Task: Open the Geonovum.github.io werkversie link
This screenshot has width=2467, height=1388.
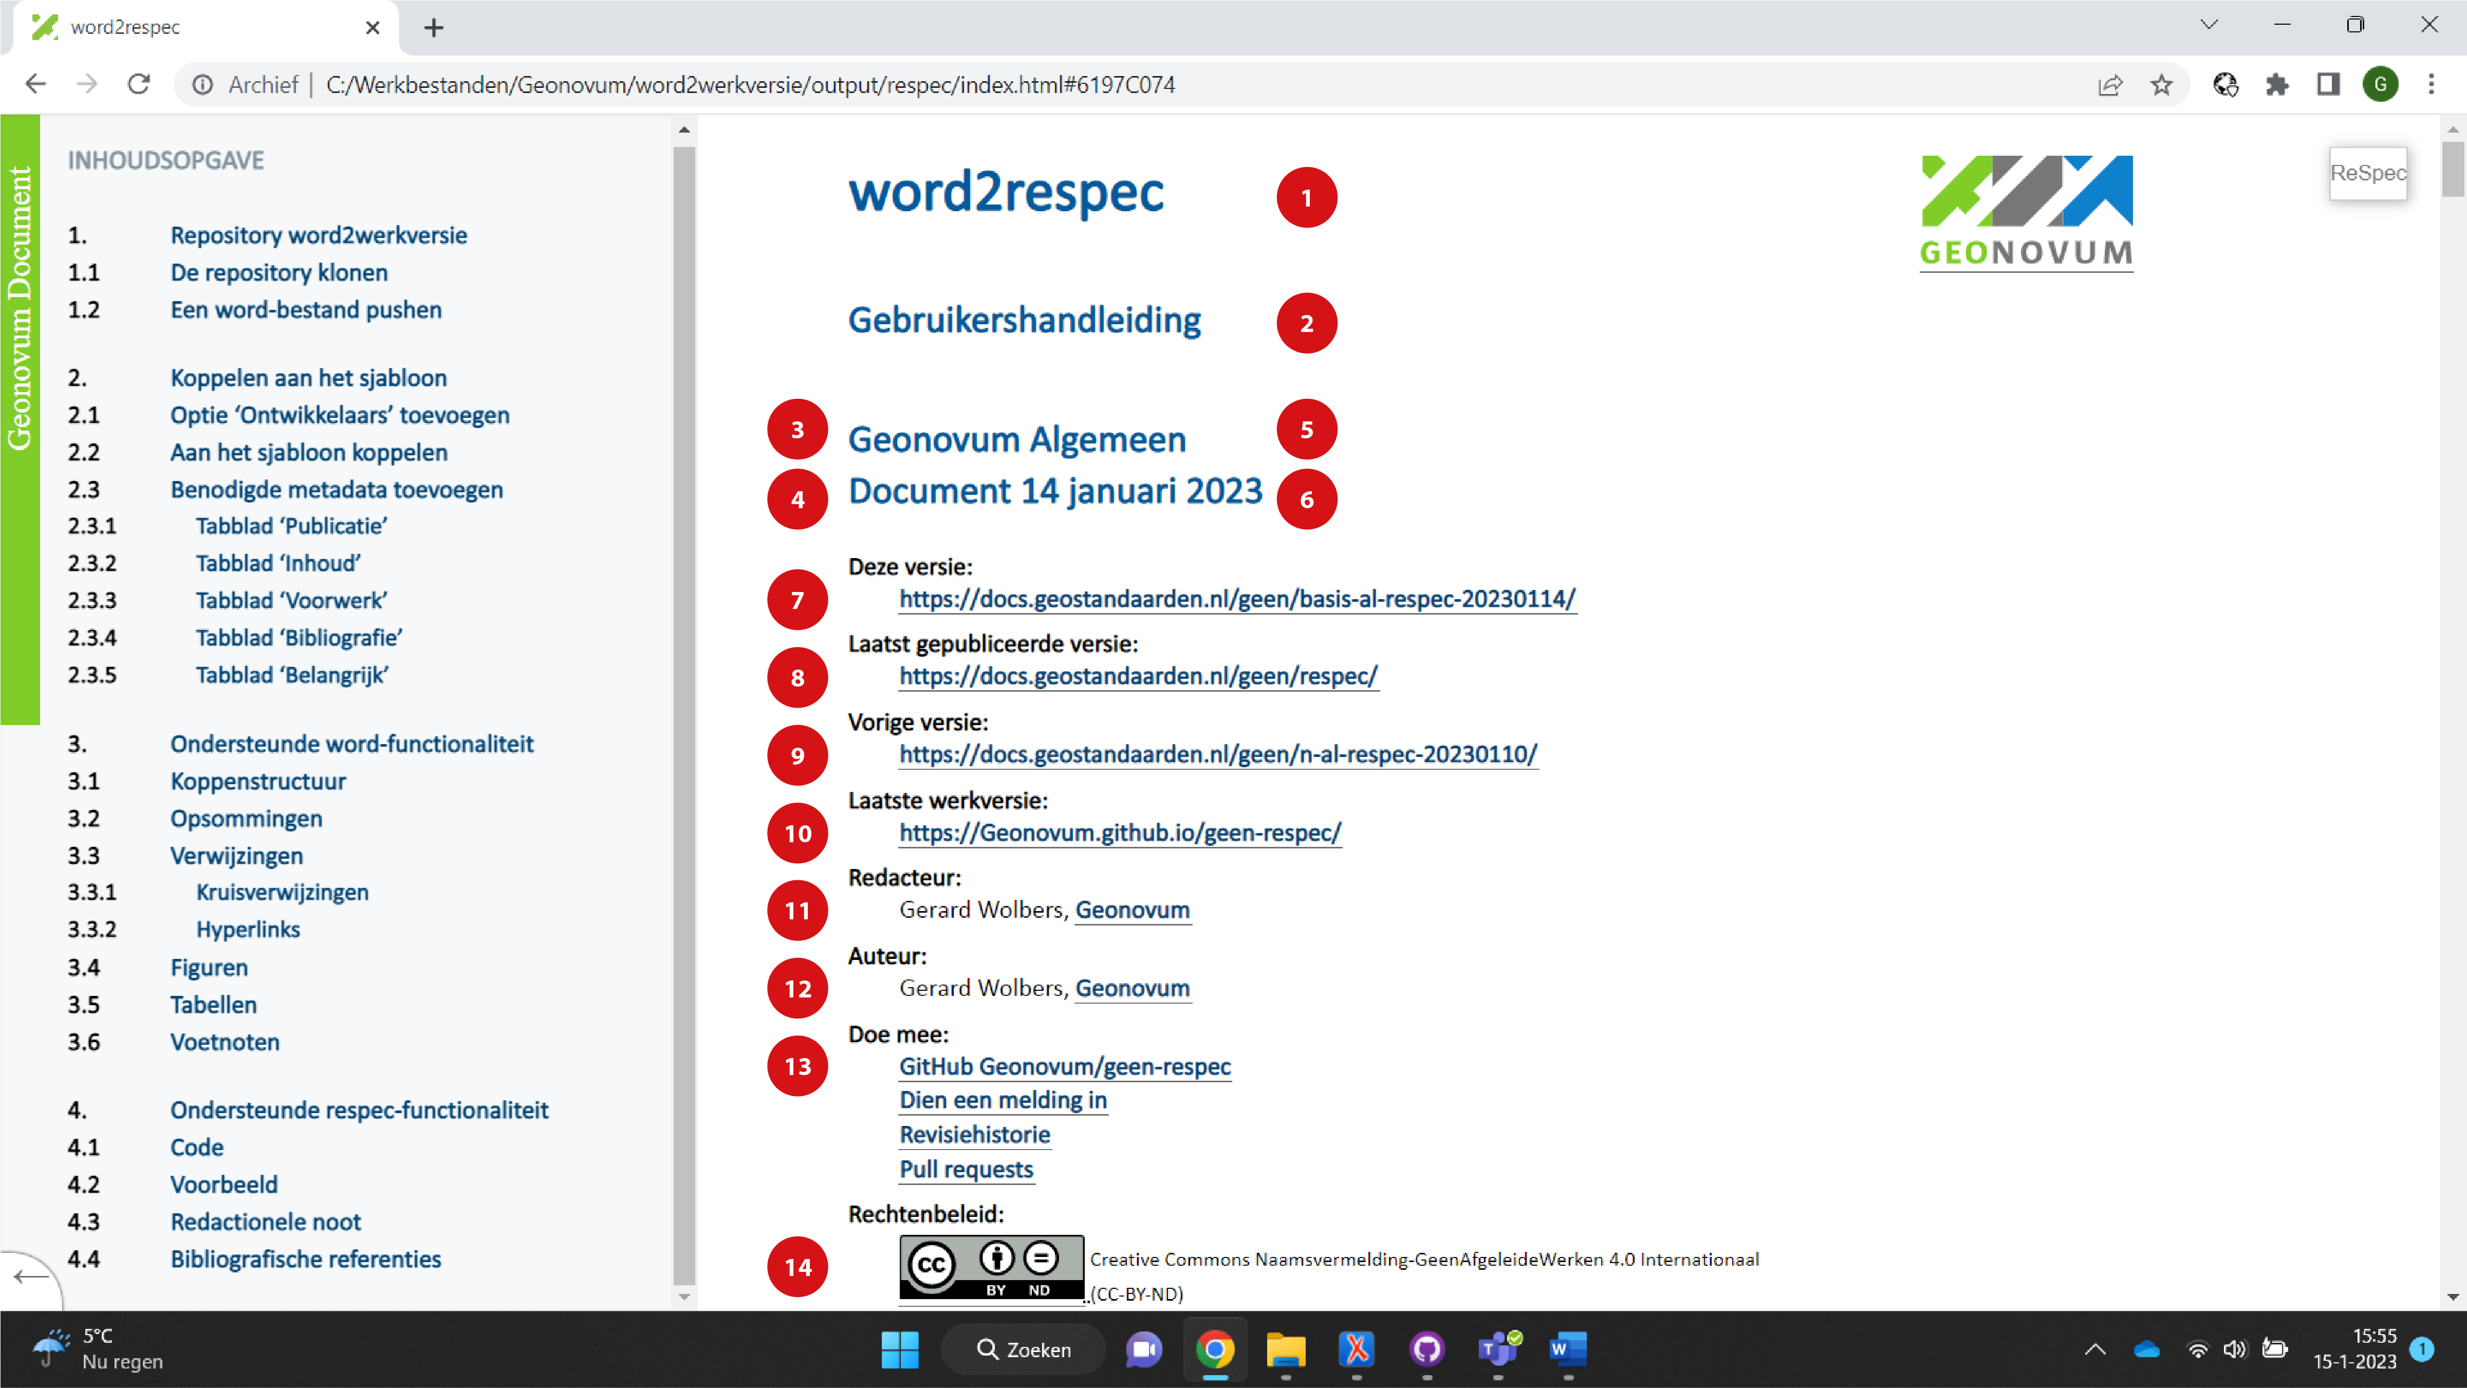Action: point(1121,834)
